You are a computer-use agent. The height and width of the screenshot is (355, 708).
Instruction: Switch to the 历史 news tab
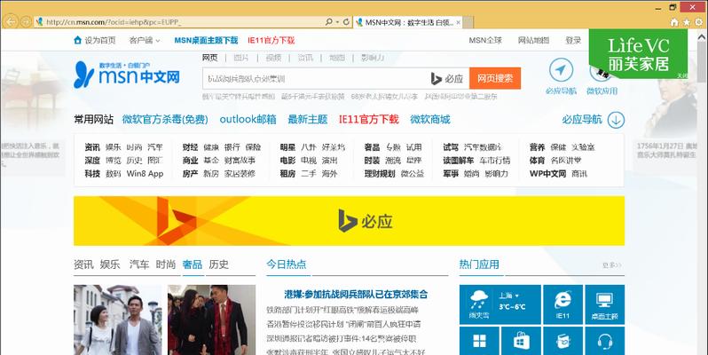click(218, 264)
